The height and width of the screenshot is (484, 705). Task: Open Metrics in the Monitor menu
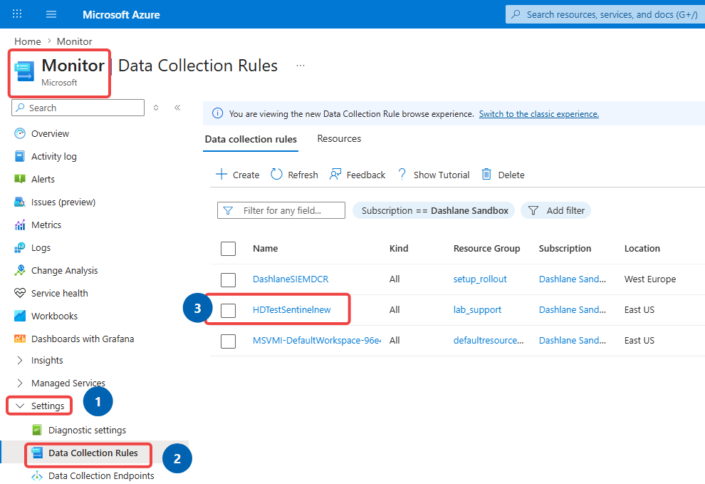coord(46,225)
